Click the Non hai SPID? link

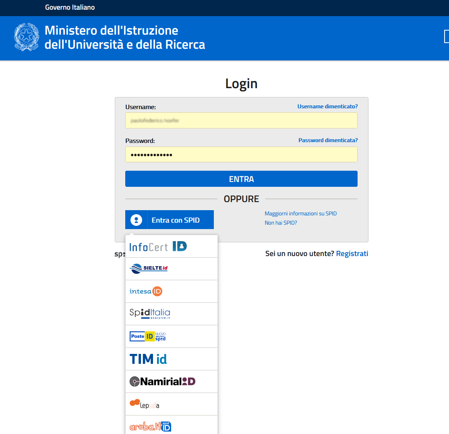[x=281, y=223]
